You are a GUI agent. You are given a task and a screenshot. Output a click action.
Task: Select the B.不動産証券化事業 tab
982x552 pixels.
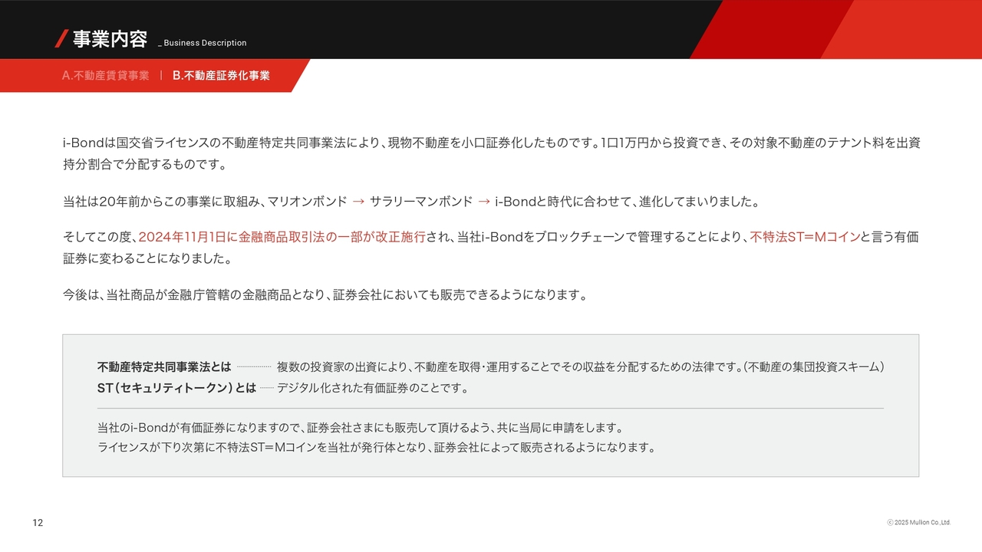coord(221,76)
